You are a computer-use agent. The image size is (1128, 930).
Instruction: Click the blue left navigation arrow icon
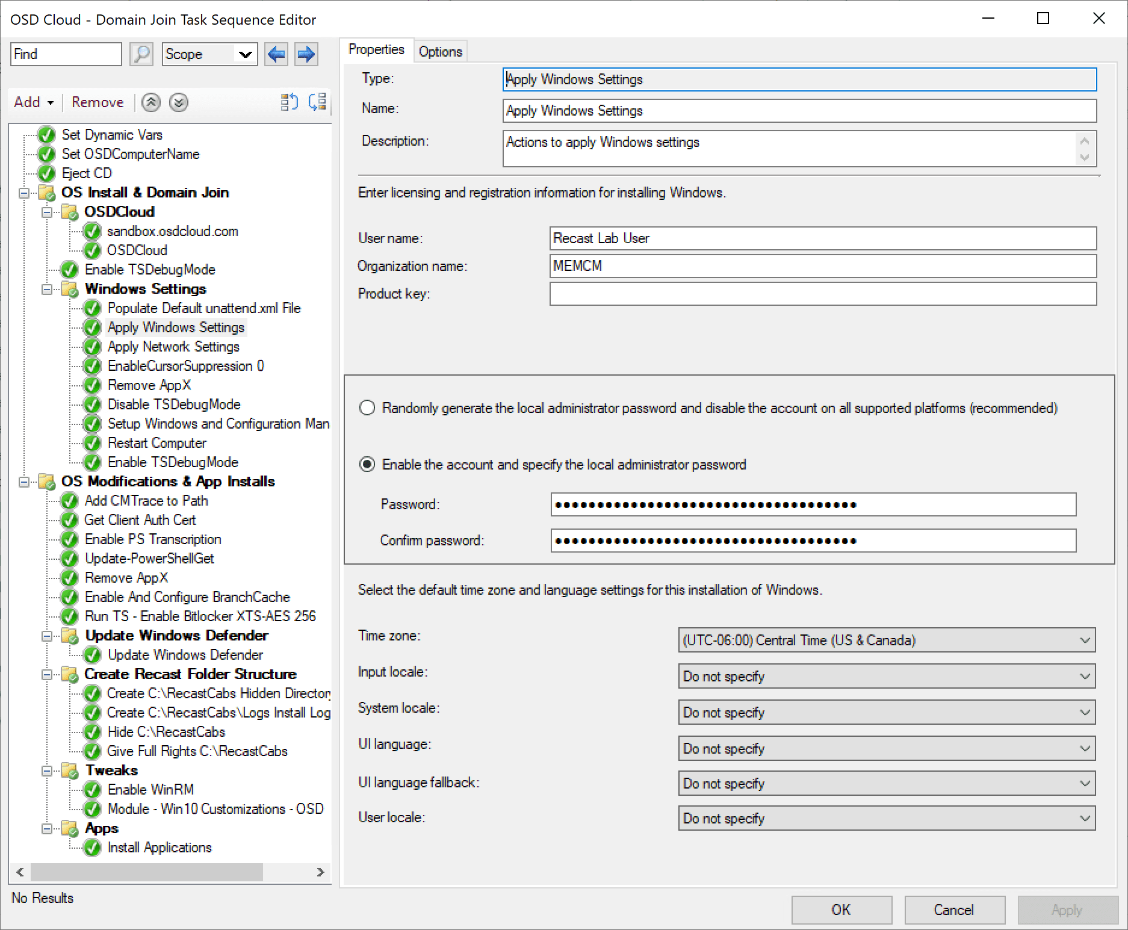click(x=276, y=54)
